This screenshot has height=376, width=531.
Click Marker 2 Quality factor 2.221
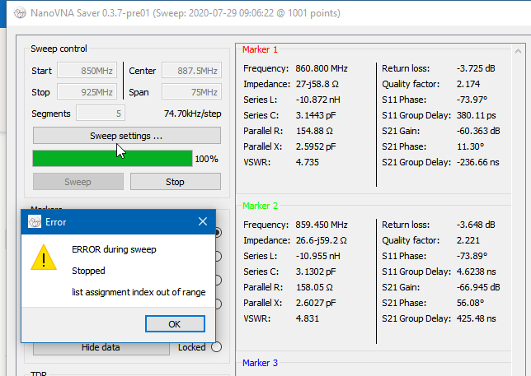[x=468, y=240]
